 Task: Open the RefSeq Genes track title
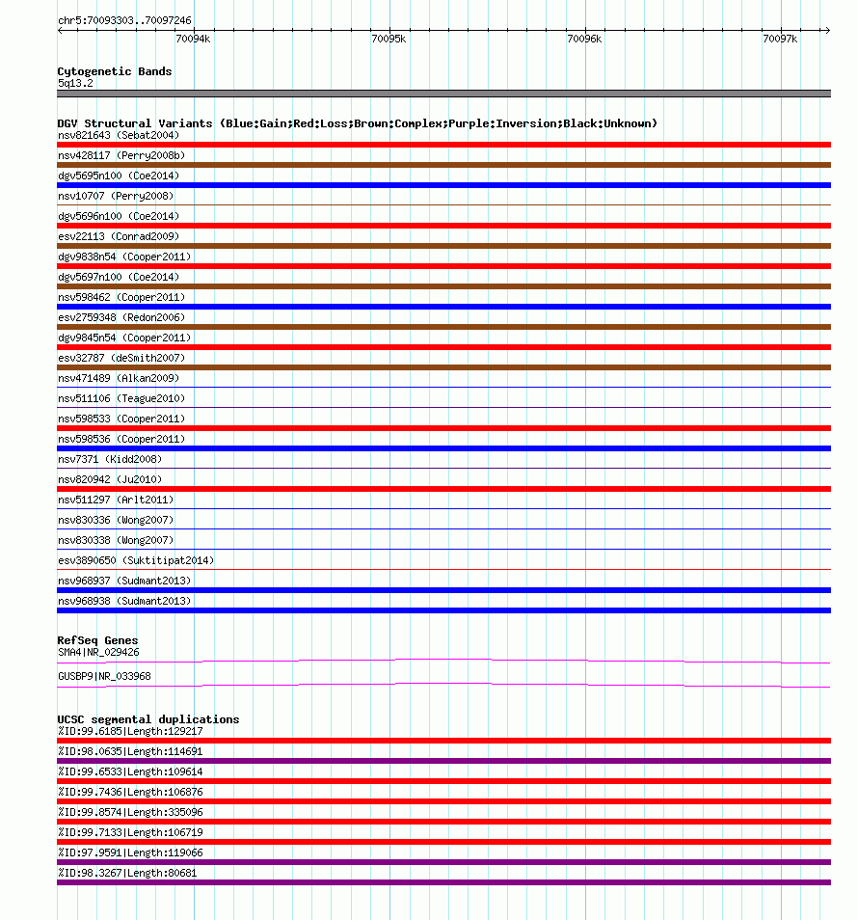point(97,640)
